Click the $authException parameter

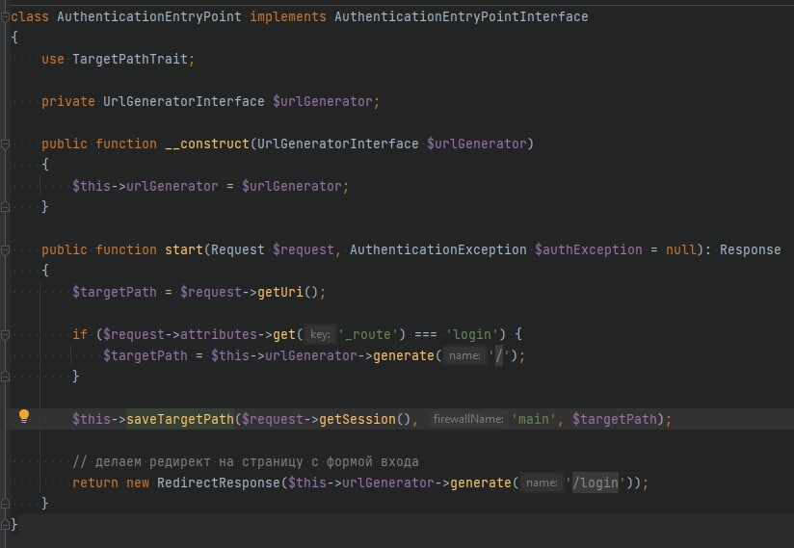point(589,250)
